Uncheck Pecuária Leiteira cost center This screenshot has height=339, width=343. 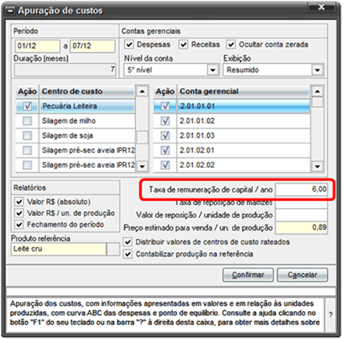tap(27, 106)
